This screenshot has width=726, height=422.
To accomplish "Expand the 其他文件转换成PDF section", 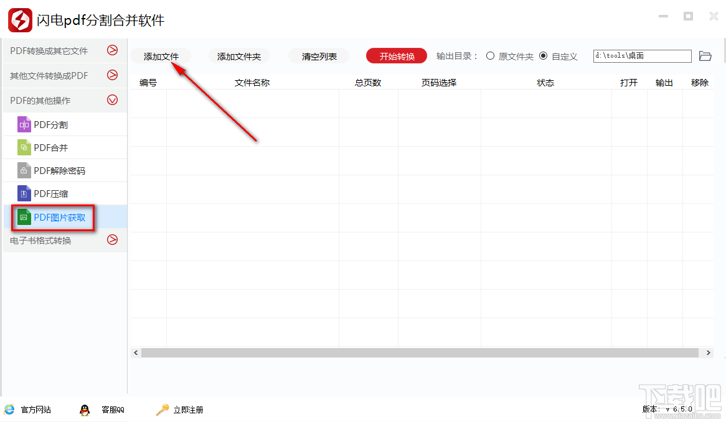I will click(x=112, y=75).
